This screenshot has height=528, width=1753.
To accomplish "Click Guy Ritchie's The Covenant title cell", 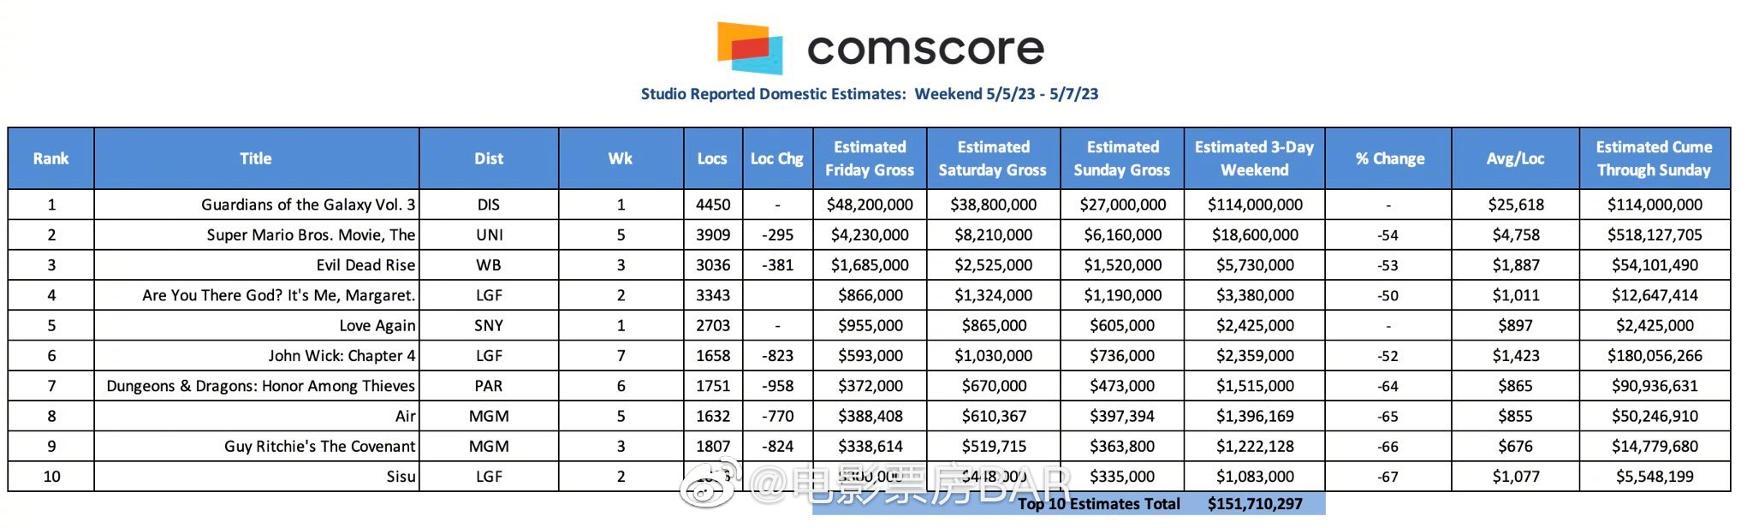I will point(319,447).
